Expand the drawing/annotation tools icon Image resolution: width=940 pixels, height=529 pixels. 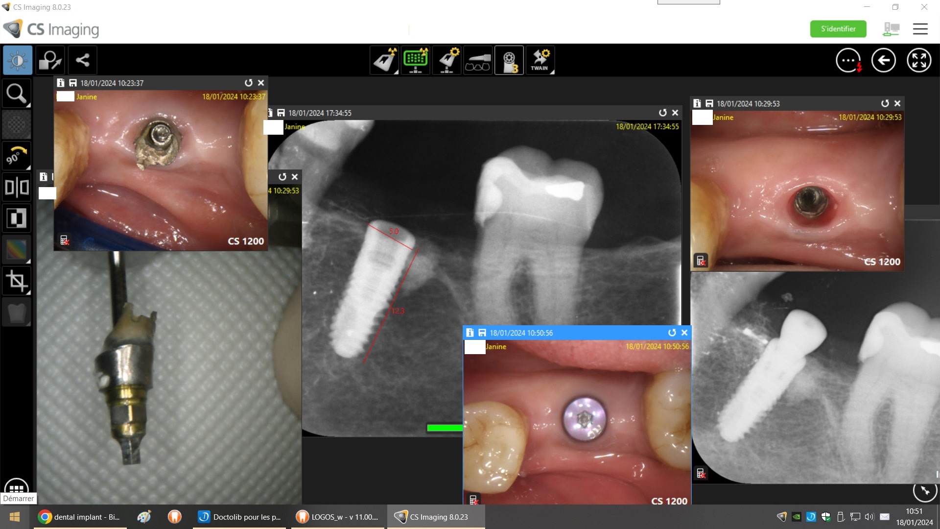(x=50, y=61)
